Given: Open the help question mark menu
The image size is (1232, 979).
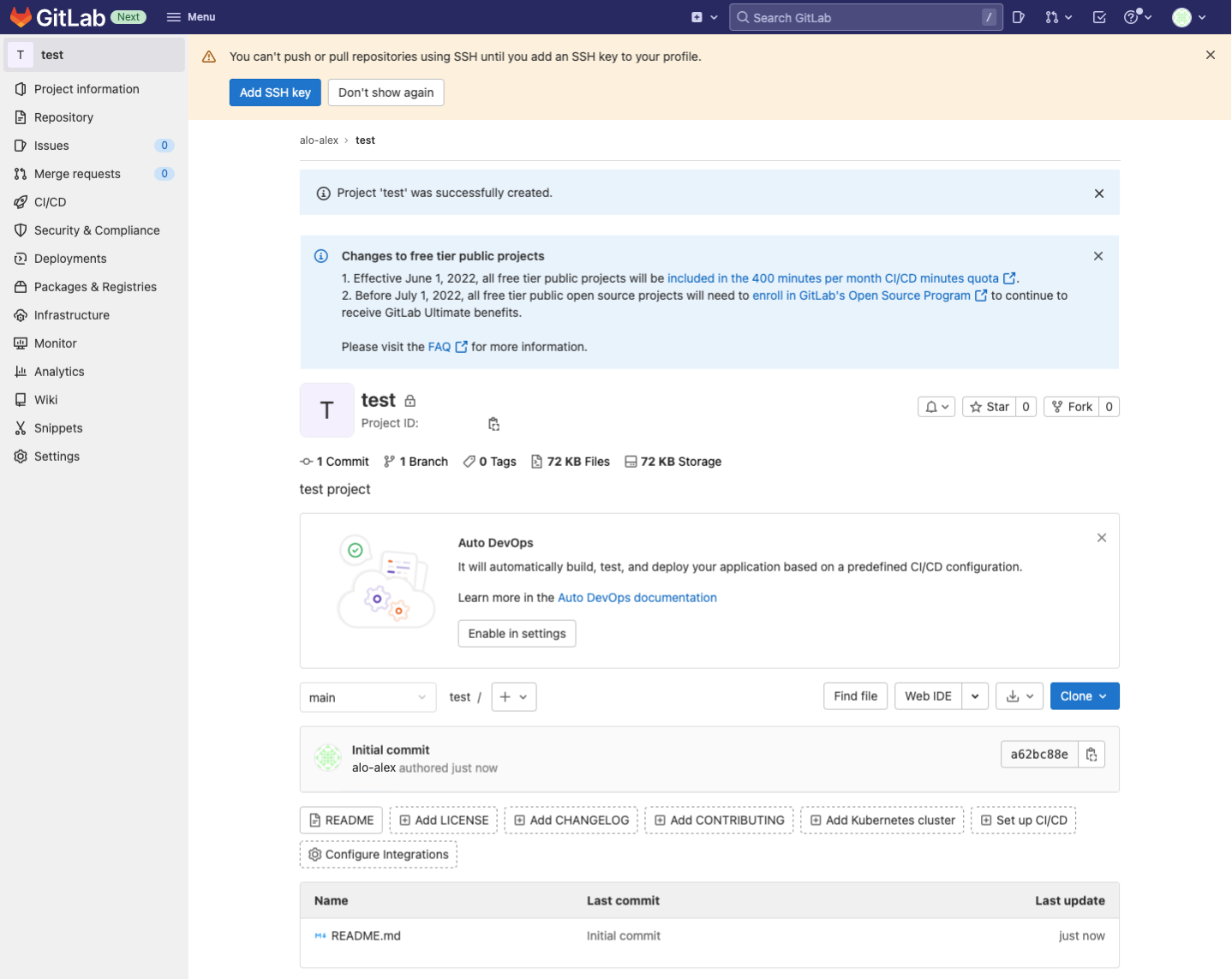Looking at the screenshot, I should coord(1138,17).
